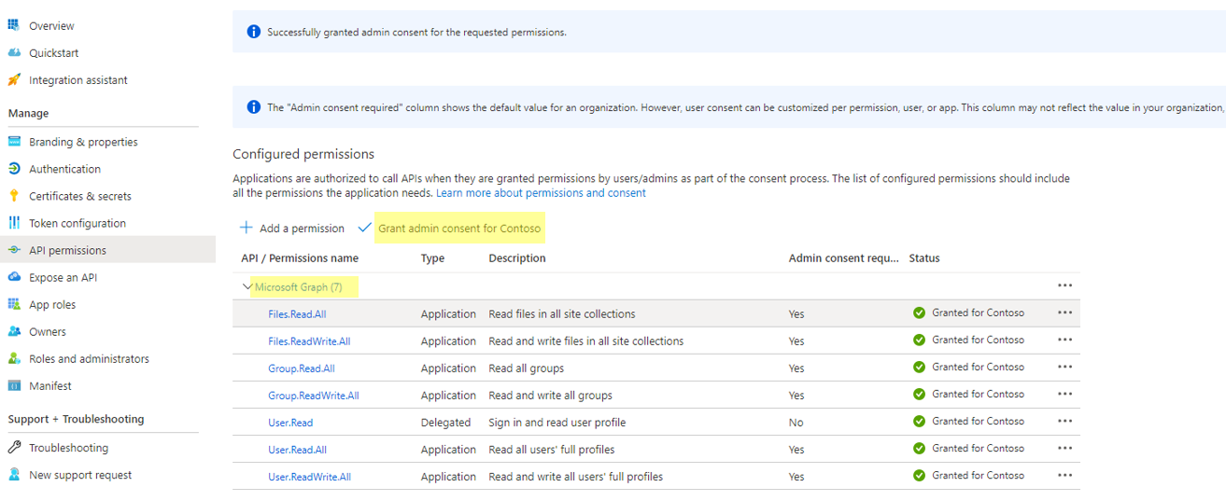The width and height of the screenshot is (1226, 501).
Task: Open more options for Files.ReadWrite.All row
Action: (x=1065, y=340)
